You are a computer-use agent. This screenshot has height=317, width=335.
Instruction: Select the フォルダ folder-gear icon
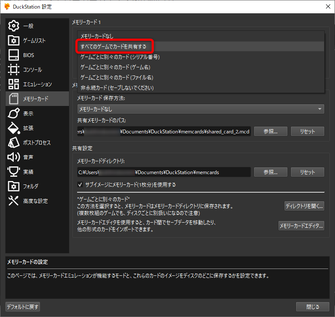(13, 186)
